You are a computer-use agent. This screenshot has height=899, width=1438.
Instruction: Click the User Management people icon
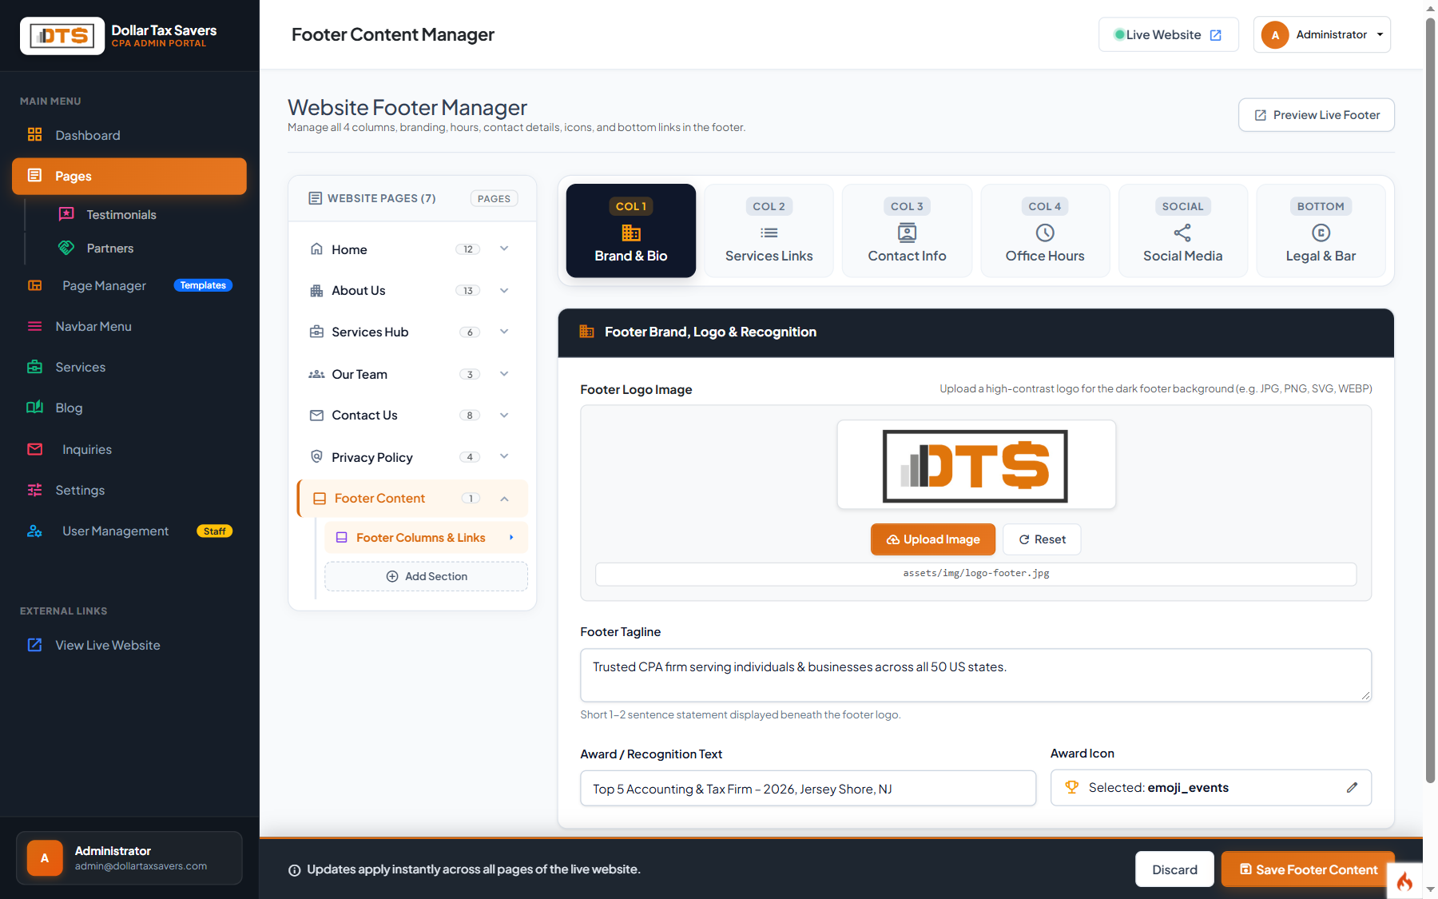[x=34, y=531]
